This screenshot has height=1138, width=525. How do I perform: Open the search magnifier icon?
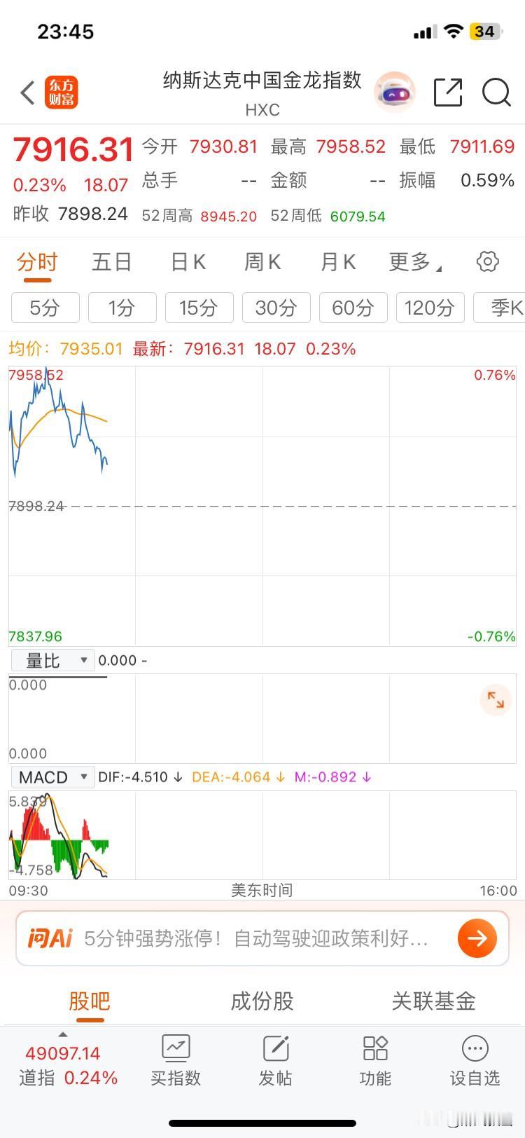pos(496,92)
